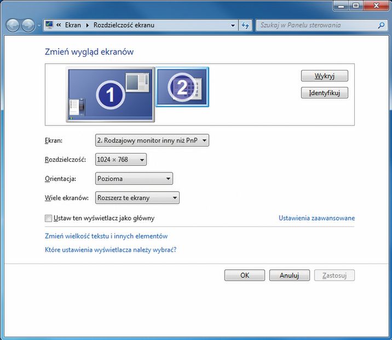Click the Wykryj button
Image resolution: width=392 pixels, height=340 pixels.
pos(325,75)
